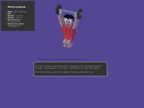Click the 'Mmmmppphh!!' favourite quote
Screen dimensions: 144x108
tap(15, 26)
